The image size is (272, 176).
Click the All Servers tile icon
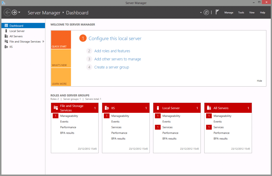click(209, 108)
